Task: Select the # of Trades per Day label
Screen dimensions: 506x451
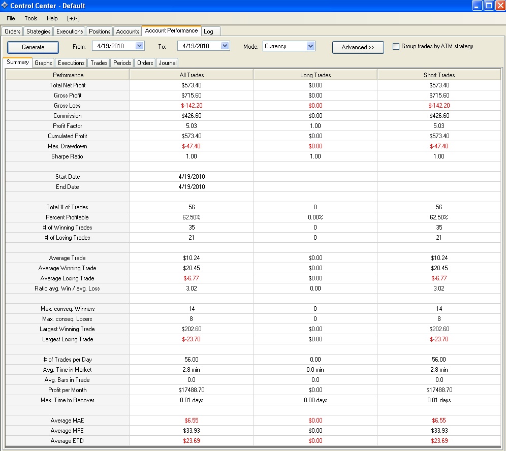Action: pos(68,360)
